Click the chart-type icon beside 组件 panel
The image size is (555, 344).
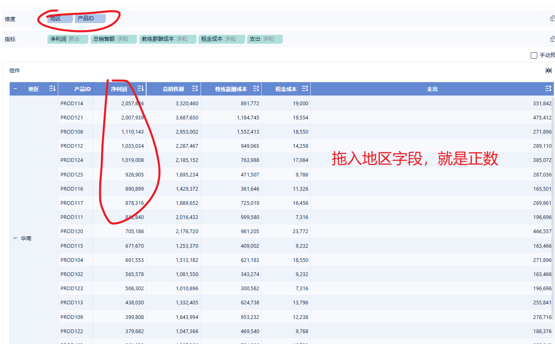549,70
